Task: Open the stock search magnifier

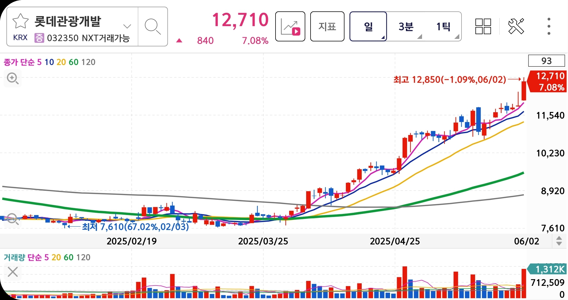Action: pyautogui.click(x=153, y=27)
